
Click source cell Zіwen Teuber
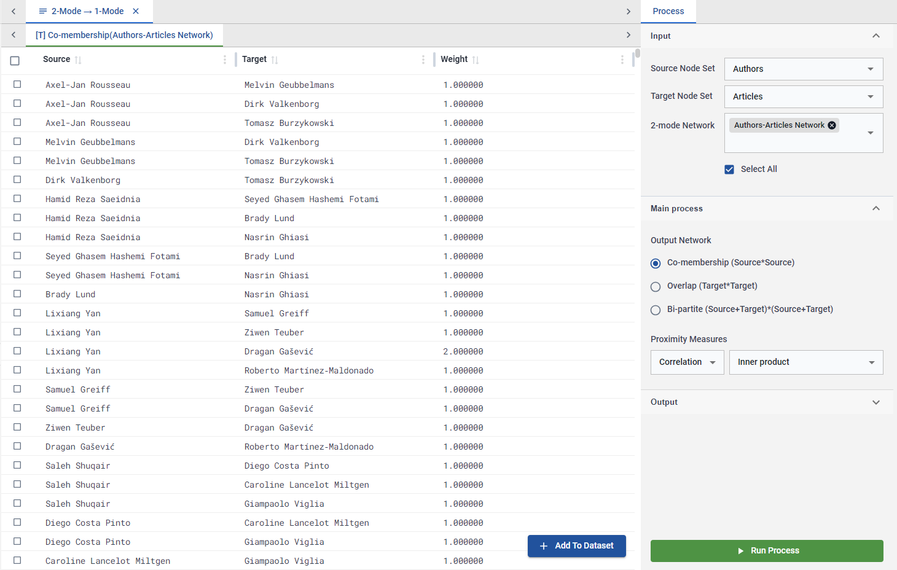[x=75, y=427]
